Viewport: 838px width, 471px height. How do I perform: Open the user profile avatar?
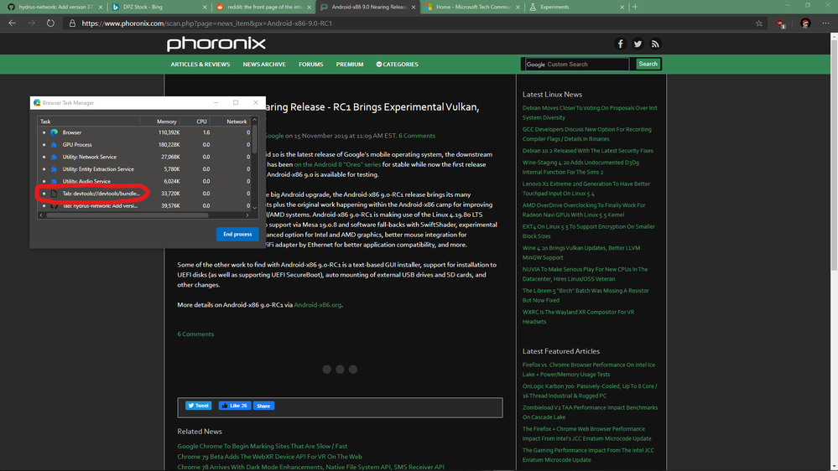tap(805, 23)
